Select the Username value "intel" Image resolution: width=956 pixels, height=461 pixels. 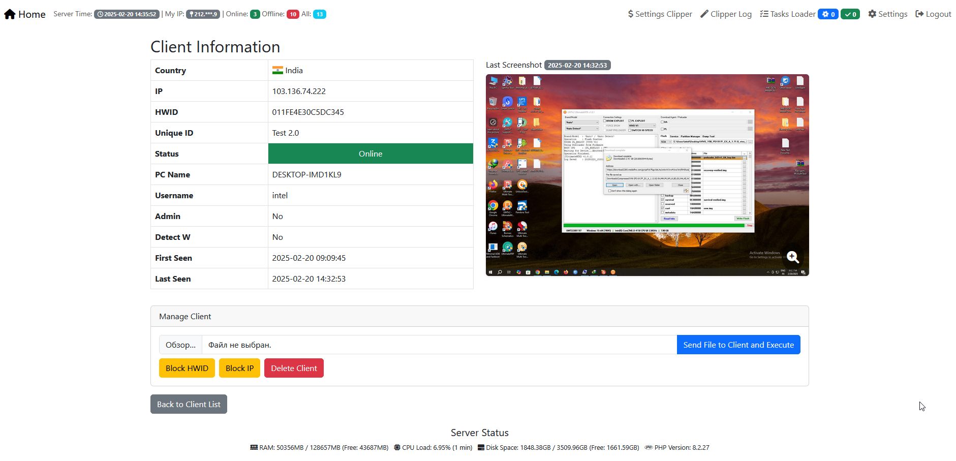(280, 196)
